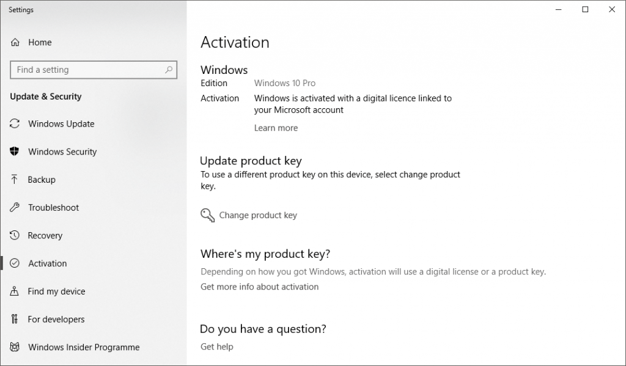Click the Windows Security shield icon
This screenshot has width=626, height=366.
pos(15,152)
